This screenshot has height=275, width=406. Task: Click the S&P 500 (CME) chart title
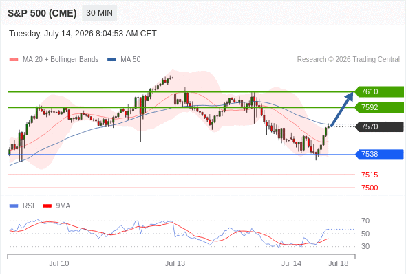42,13
